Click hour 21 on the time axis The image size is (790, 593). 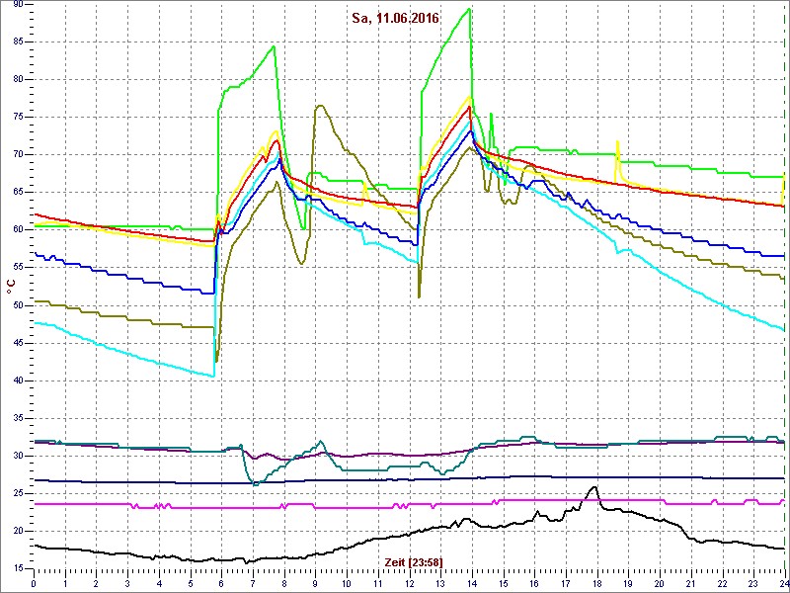[690, 581]
